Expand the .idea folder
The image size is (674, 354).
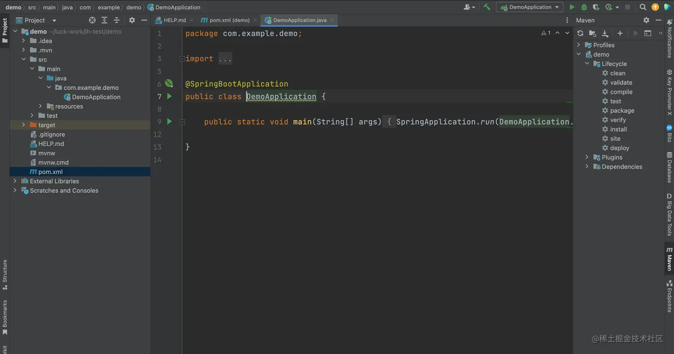point(24,41)
